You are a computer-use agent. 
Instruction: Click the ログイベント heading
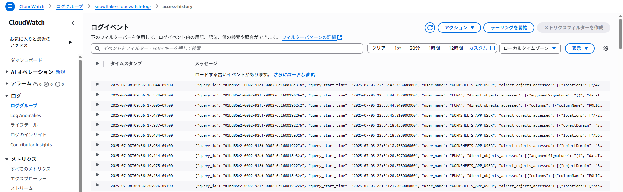[x=110, y=27]
